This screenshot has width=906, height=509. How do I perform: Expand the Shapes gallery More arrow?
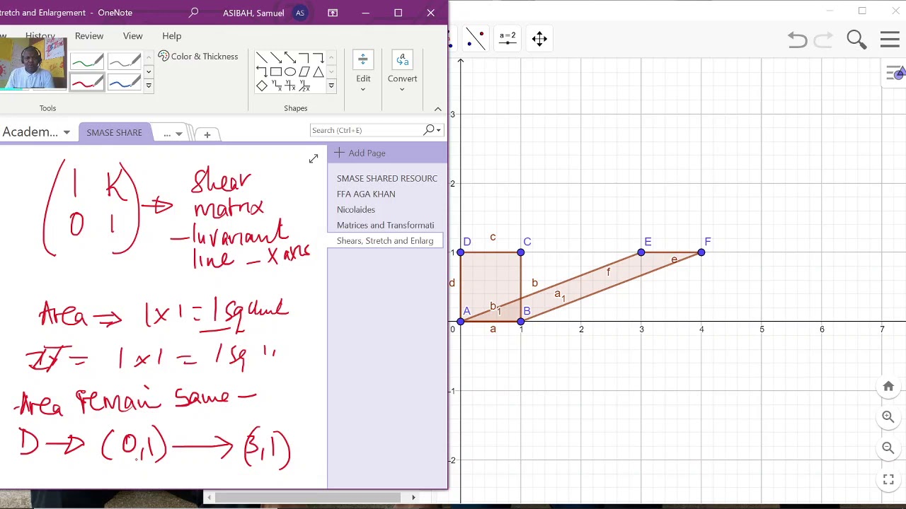pyautogui.click(x=331, y=86)
